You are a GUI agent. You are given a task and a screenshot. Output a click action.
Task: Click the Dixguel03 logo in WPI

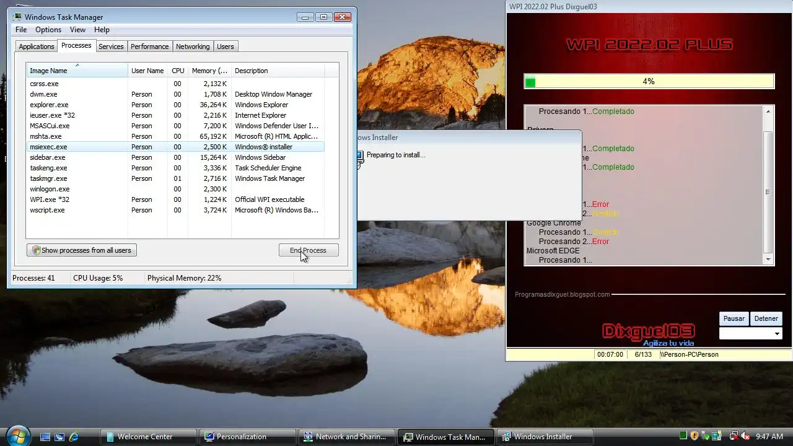(649, 332)
